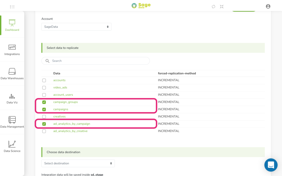Go to Data Warehouses menu label

(12, 78)
